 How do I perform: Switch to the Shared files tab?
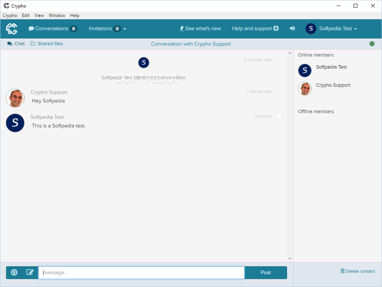click(x=47, y=44)
